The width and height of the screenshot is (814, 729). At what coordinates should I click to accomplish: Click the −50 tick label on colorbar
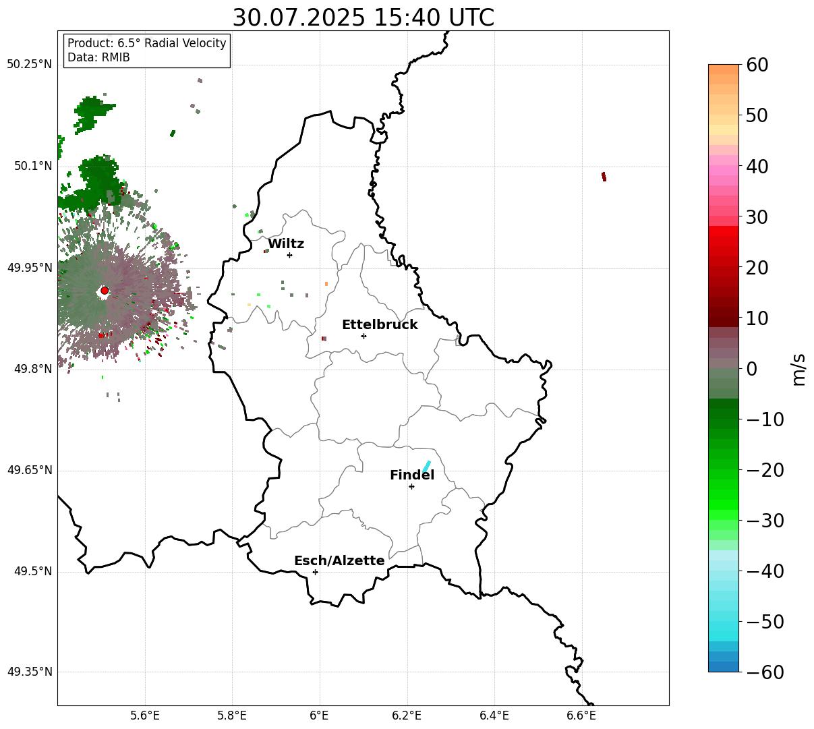765,621
